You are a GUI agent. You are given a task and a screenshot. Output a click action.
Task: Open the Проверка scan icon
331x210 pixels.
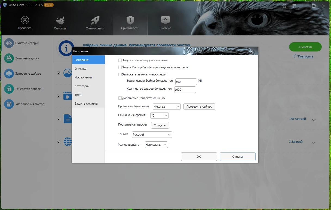point(25,20)
